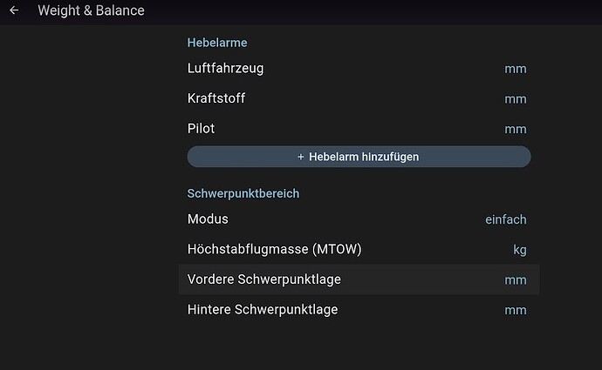Click the Hintere Schwerpunktlage label

262,309
